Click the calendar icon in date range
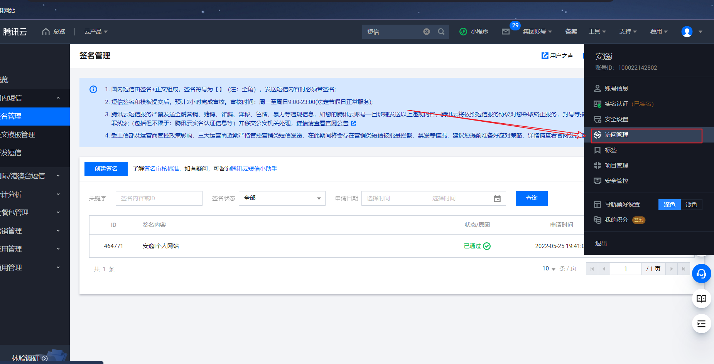Screen dimensions: 714x364 coord(497,198)
